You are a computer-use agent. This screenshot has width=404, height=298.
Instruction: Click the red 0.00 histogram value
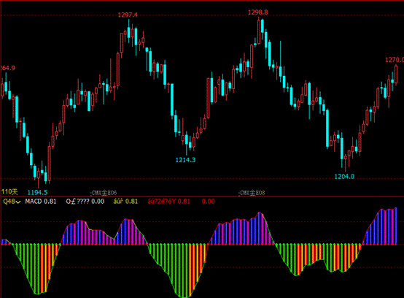point(208,202)
